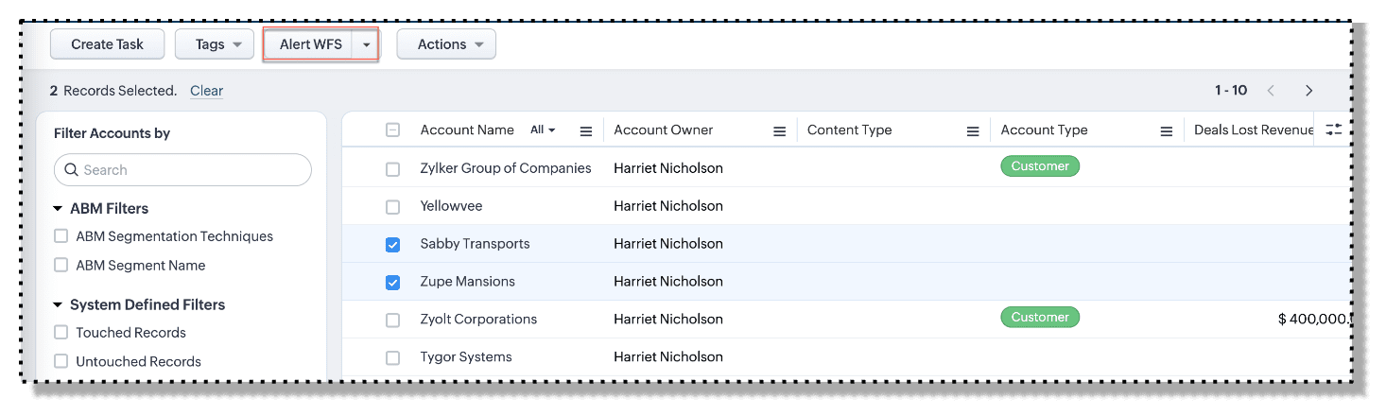The height and width of the screenshot is (416, 1386).
Task: Open the Actions menu
Action: pos(446,44)
